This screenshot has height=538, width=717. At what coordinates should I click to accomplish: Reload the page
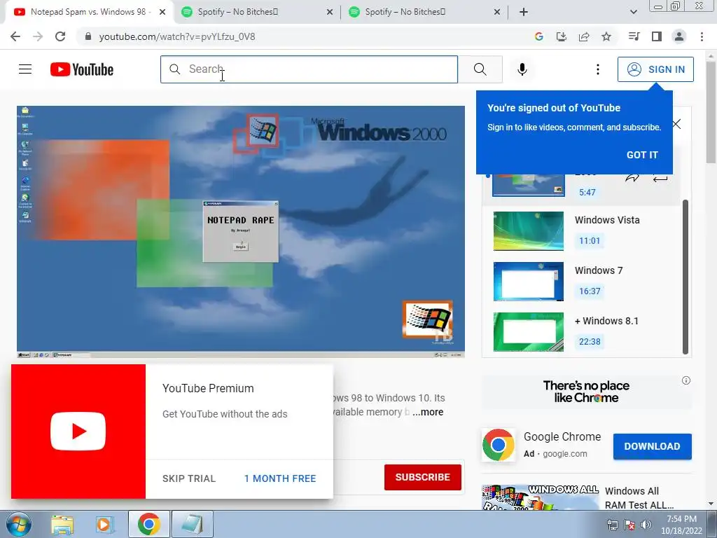[60, 36]
